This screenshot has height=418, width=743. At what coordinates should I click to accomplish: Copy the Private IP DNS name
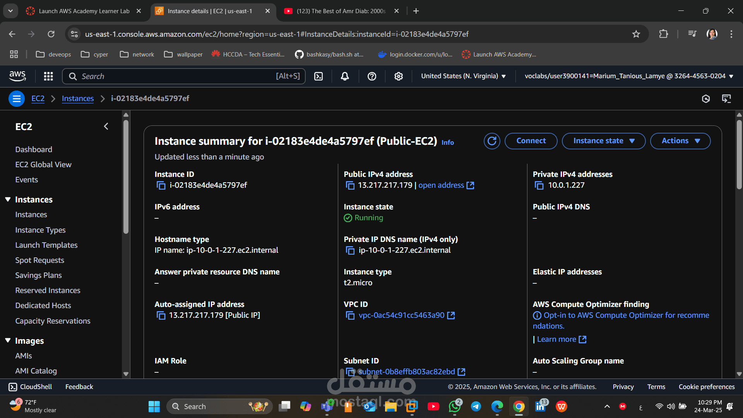(x=350, y=250)
